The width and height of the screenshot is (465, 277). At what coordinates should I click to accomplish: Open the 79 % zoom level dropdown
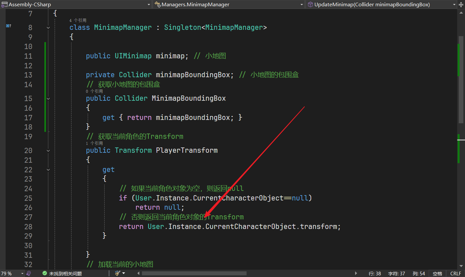coord(22,273)
